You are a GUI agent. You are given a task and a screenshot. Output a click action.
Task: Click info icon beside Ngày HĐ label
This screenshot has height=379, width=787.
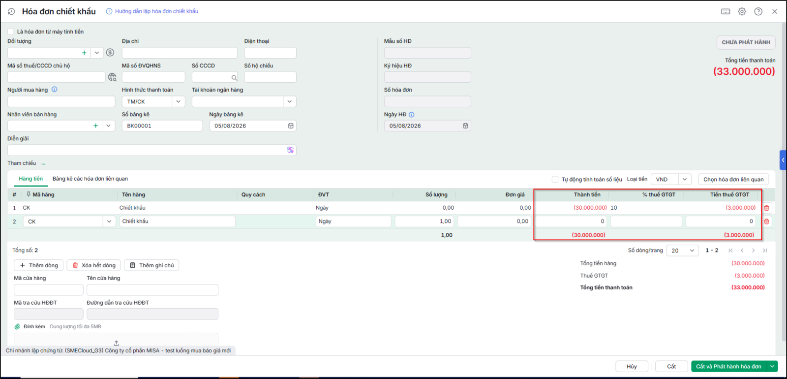coord(412,115)
